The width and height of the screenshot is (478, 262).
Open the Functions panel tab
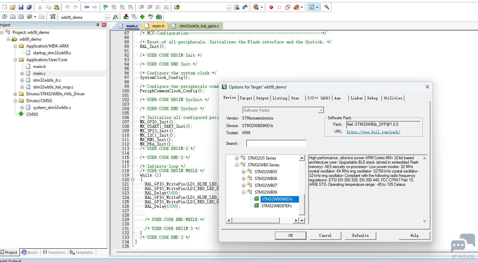coord(54,252)
